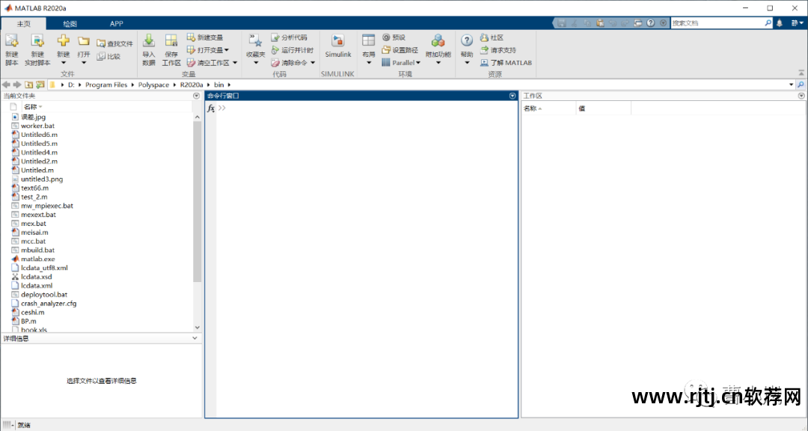The width and height of the screenshot is (808, 431).
Task: Open 预设 (Preferences)
Action: pyautogui.click(x=394, y=37)
